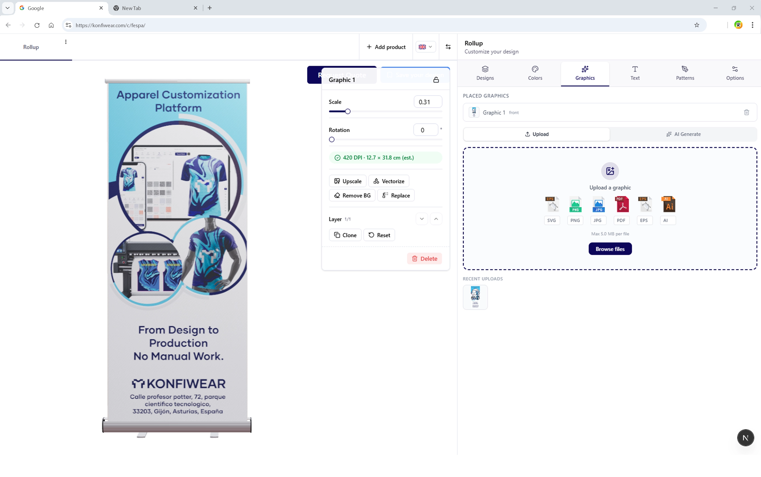The image size is (761, 477).
Task: Click the JPG file type icon
Action: coord(598,204)
